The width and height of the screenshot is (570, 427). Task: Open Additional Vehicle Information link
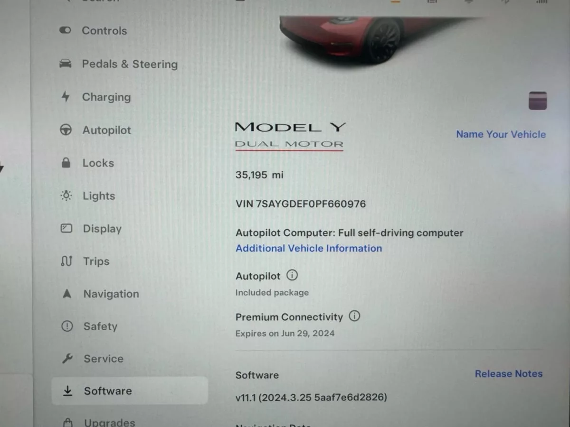point(309,248)
